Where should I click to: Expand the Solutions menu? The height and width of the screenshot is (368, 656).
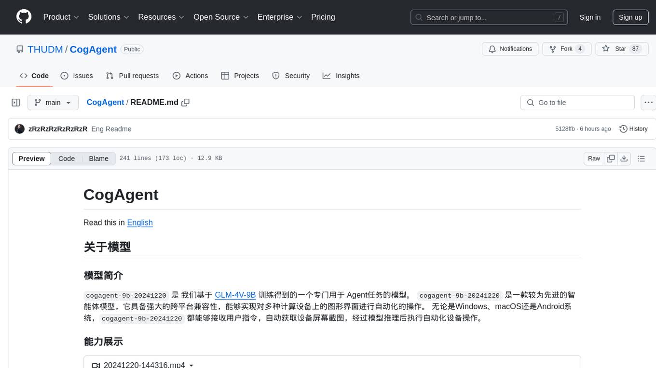coord(109,17)
